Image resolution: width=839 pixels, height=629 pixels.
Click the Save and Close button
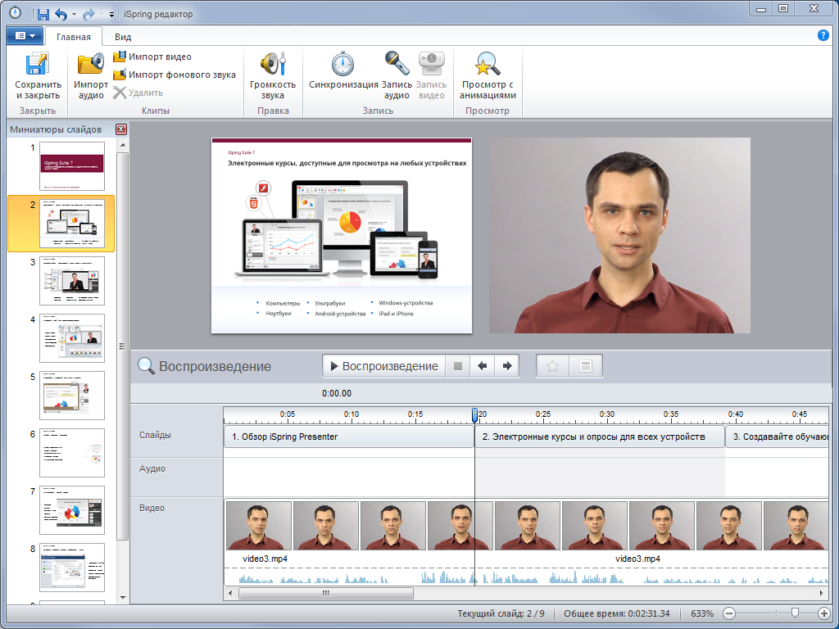(38, 76)
